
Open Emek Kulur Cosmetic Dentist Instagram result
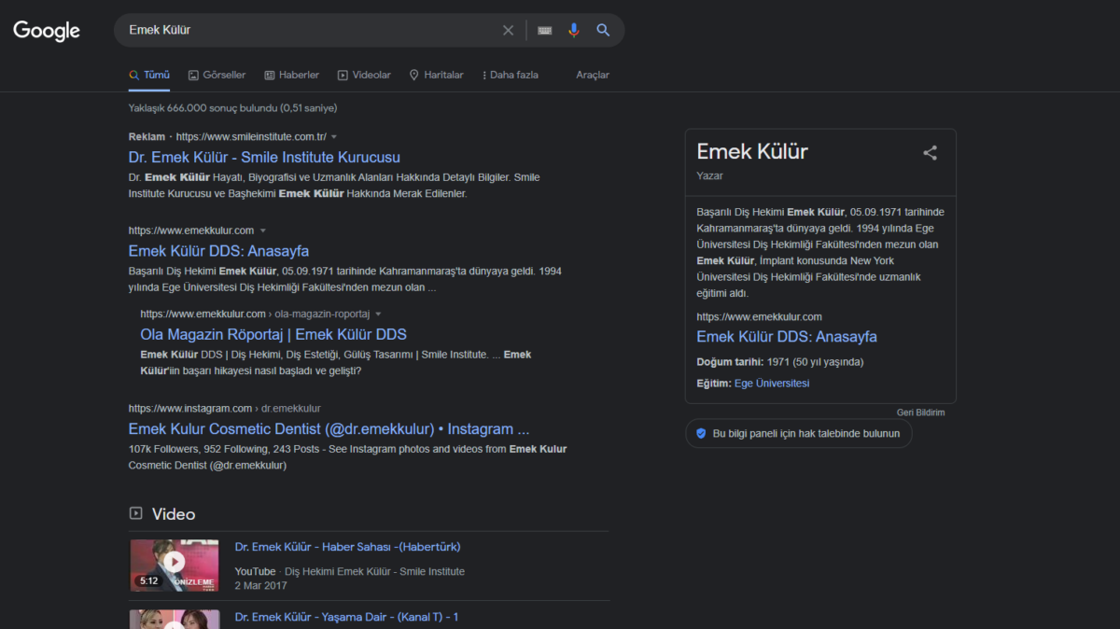point(329,429)
